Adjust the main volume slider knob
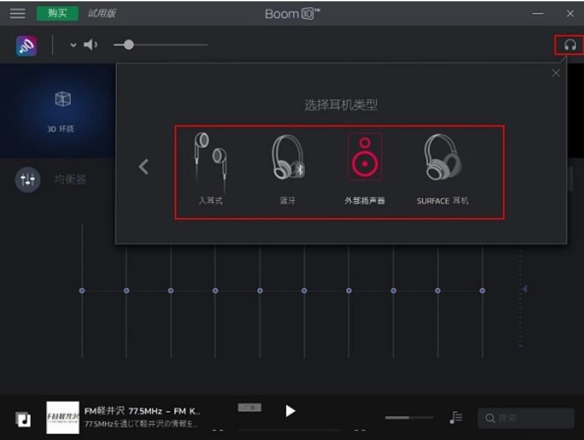 pyautogui.click(x=129, y=45)
